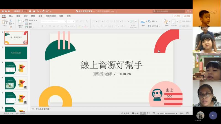Add a new slide with 新增投影片

point(20,23)
